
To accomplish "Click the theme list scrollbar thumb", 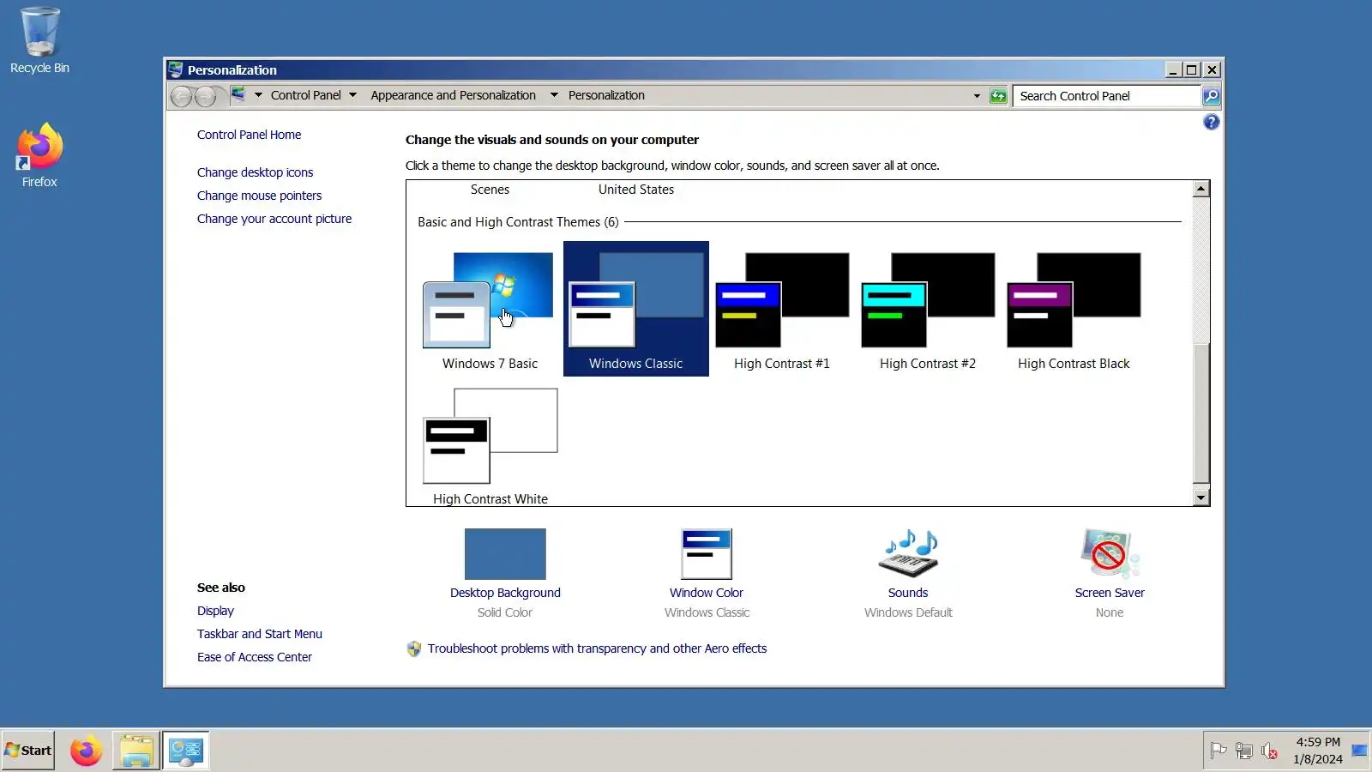I will pyautogui.click(x=1201, y=413).
